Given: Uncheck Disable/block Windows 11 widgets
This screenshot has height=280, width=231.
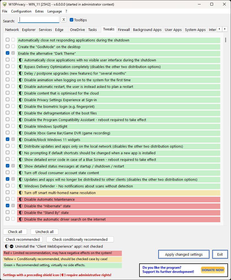Looking at the screenshot, I should [x=7, y=139].
